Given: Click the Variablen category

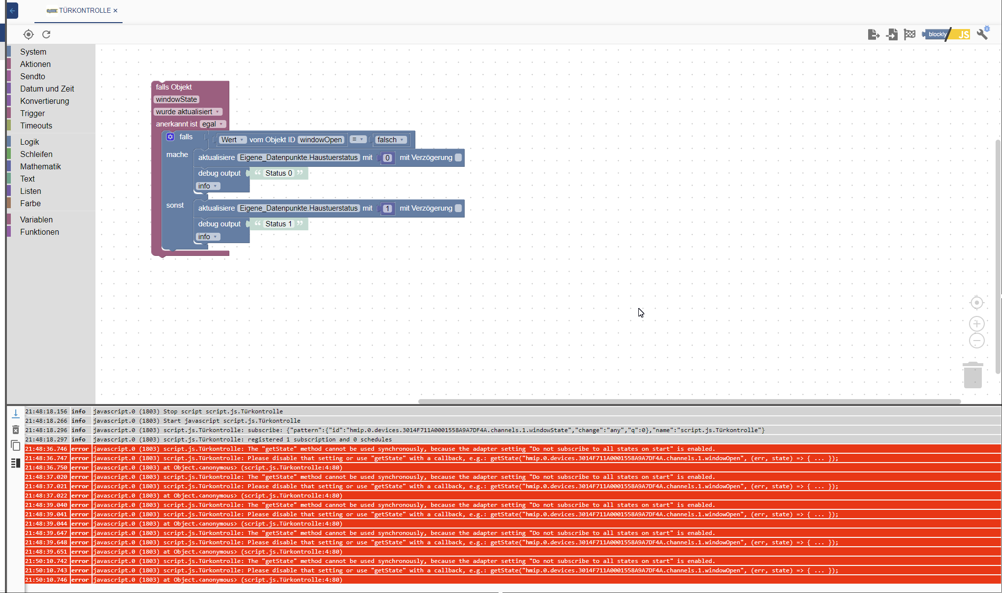Looking at the screenshot, I should tap(36, 219).
